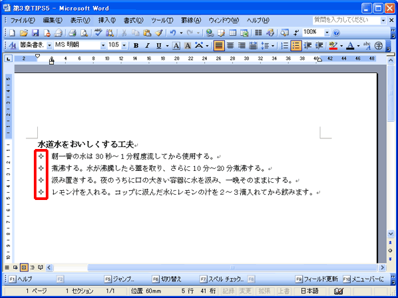Click the vertical scrollbar thumb
This screenshot has height=298, width=398.
391,93
